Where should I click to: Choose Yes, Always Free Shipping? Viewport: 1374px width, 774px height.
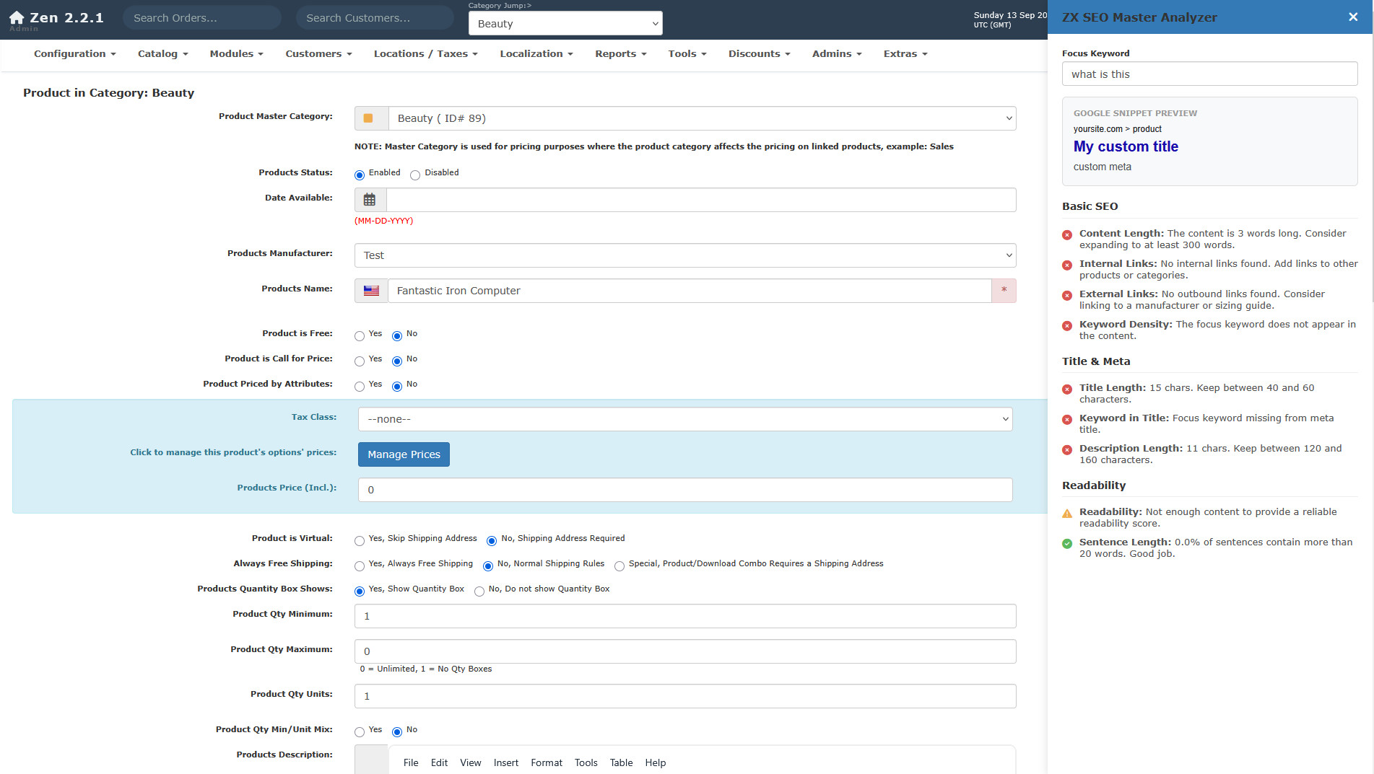360,566
